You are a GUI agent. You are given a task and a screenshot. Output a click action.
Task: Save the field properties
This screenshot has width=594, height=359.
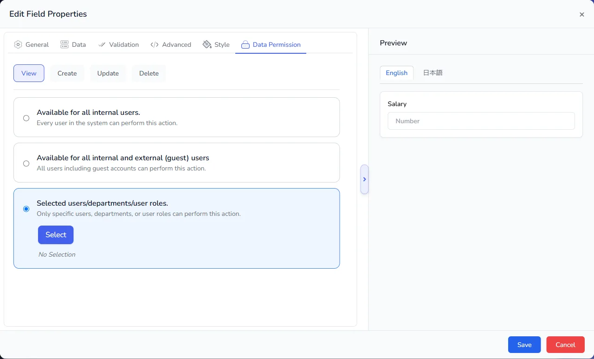click(x=524, y=345)
